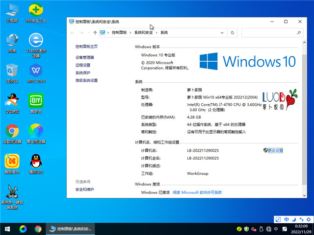
Task: Click the taskbar clock showing 0:32:09
Action: click(x=301, y=226)
